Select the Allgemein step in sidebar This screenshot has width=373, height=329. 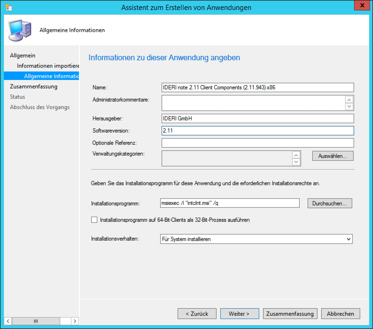[23, 55]
